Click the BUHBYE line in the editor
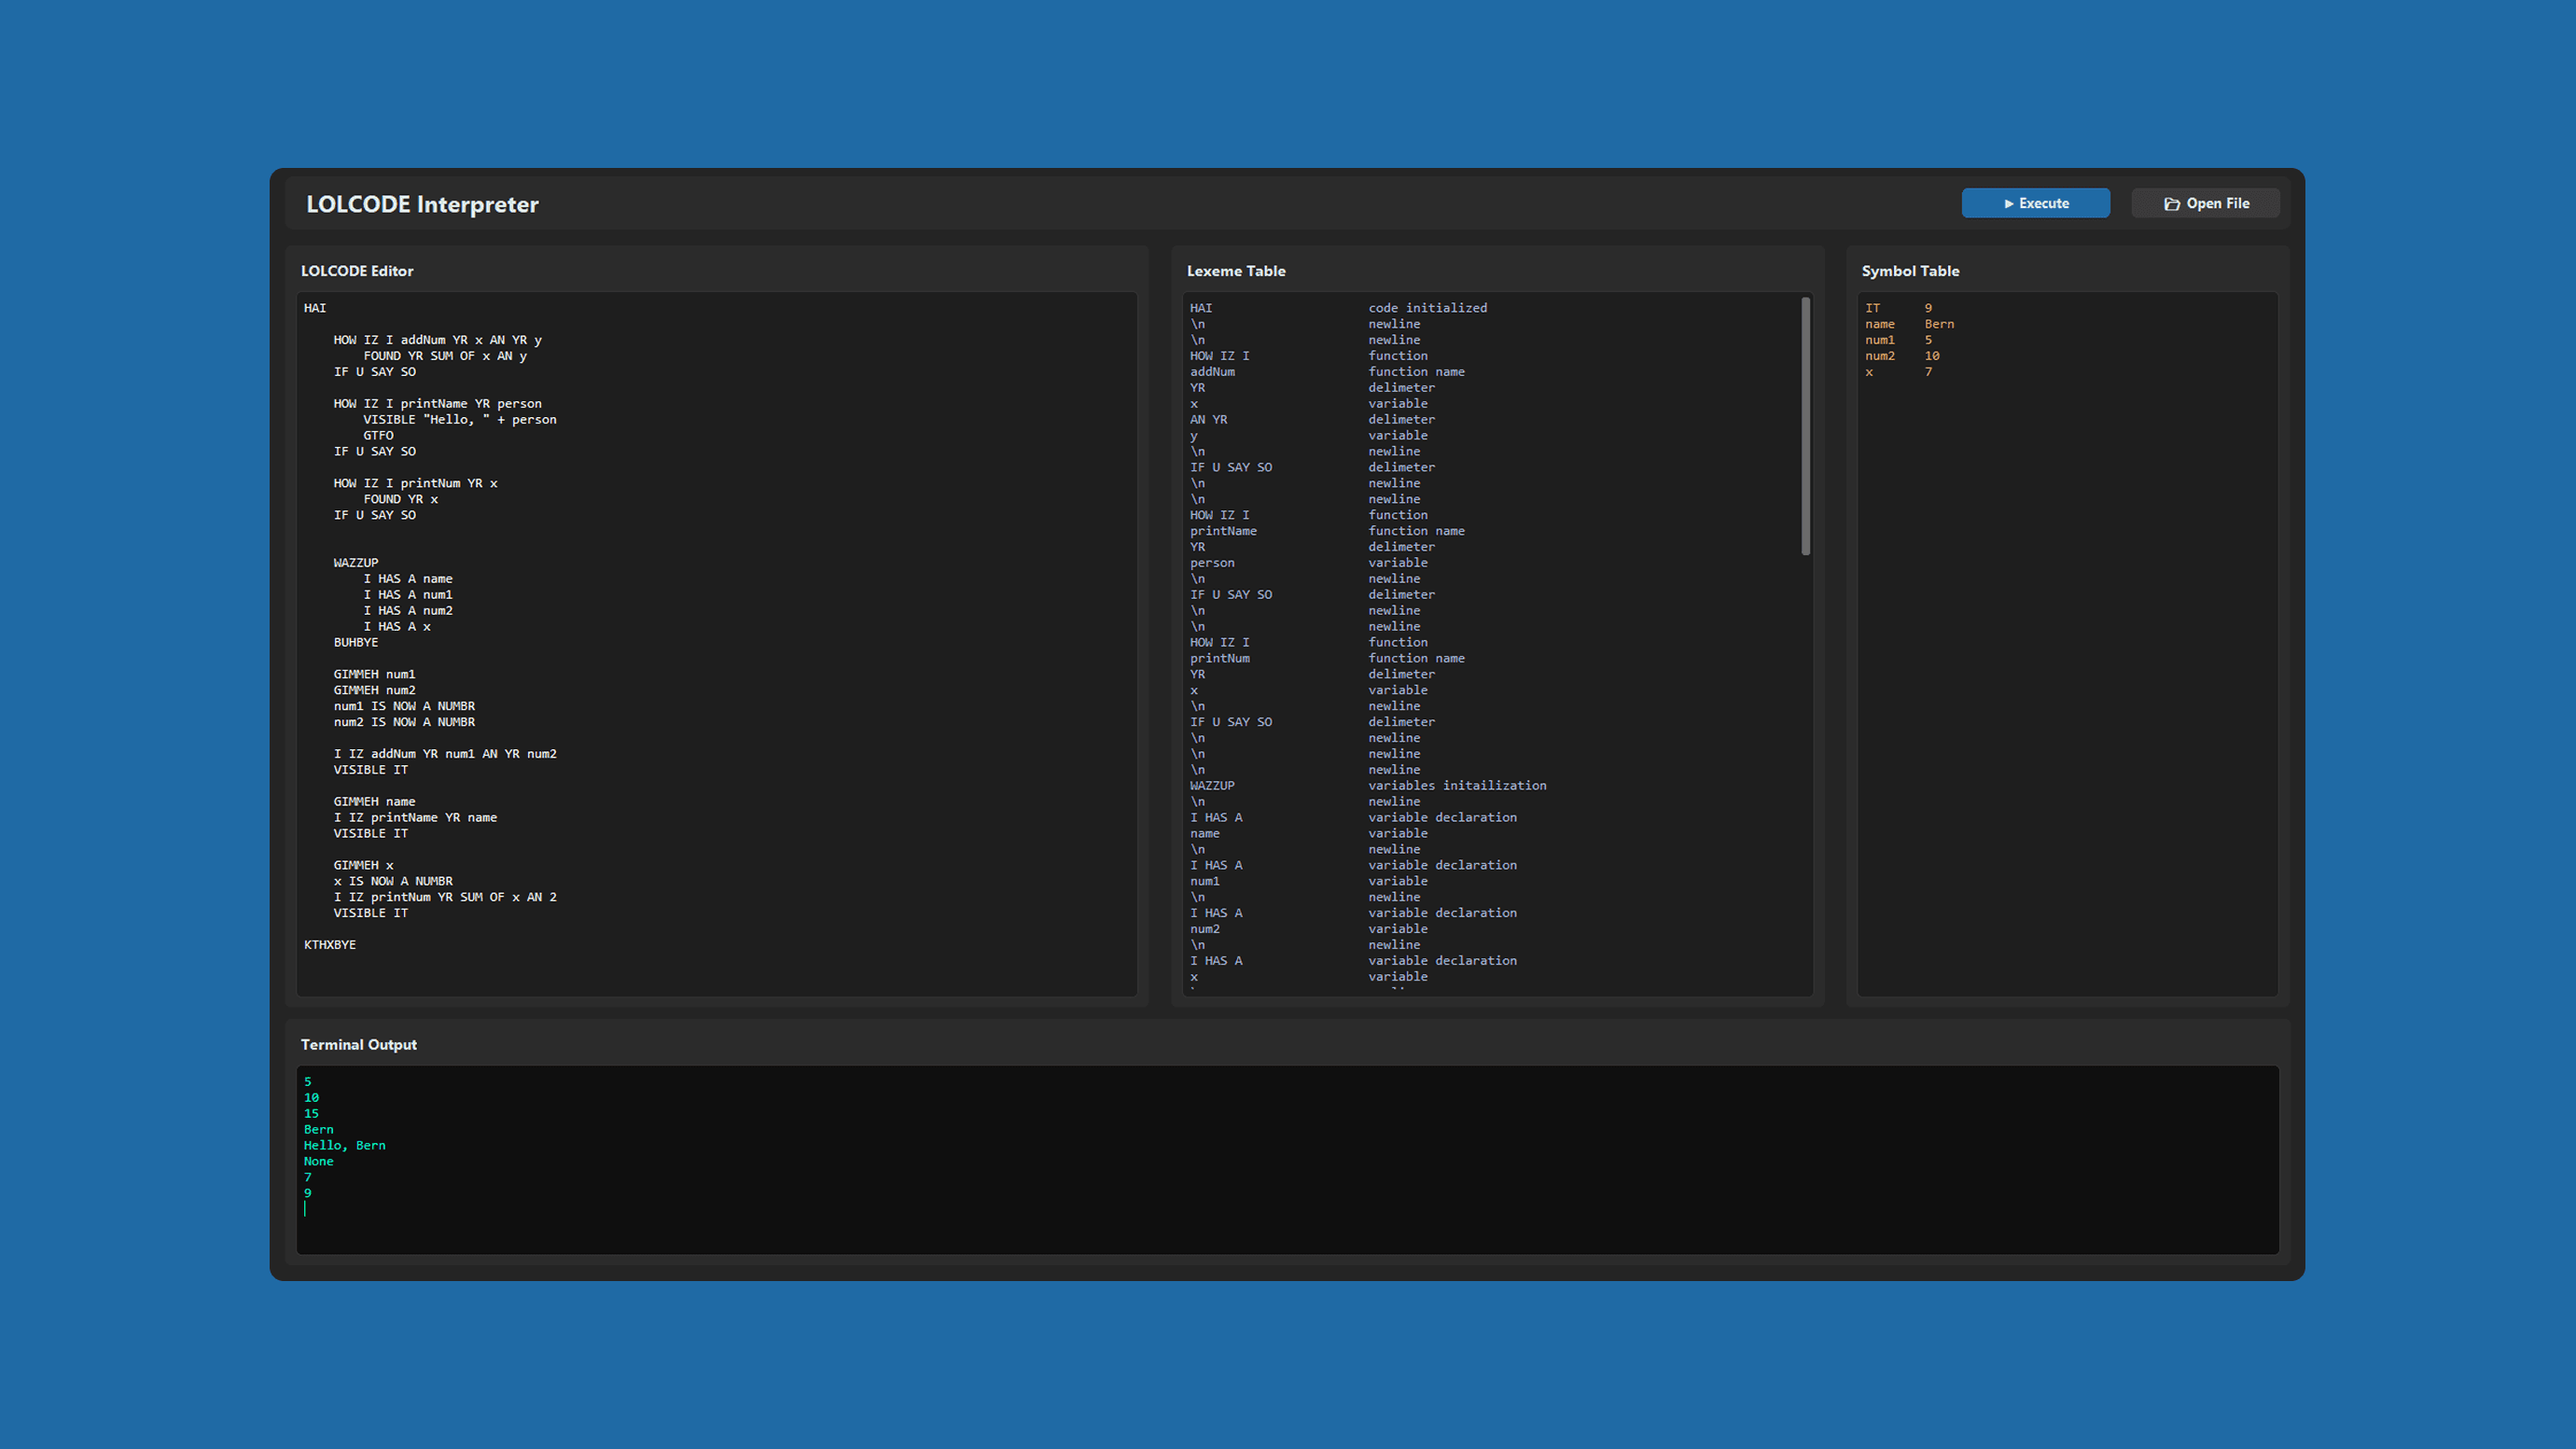 pos(356,643)
